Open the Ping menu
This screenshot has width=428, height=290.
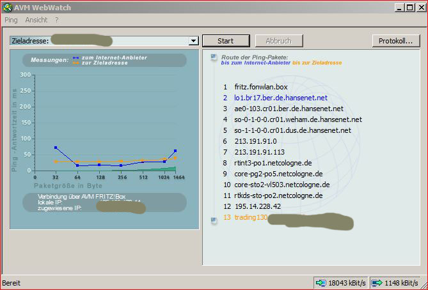11,20
